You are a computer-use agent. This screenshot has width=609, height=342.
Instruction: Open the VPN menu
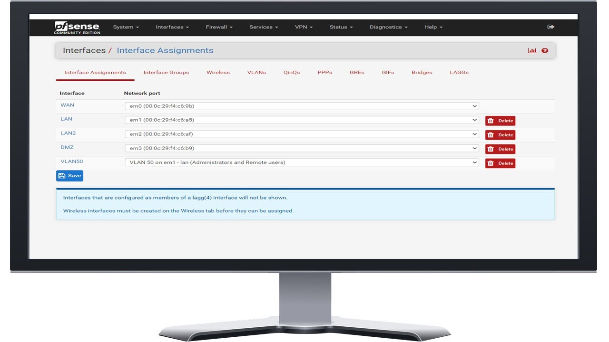304,27
